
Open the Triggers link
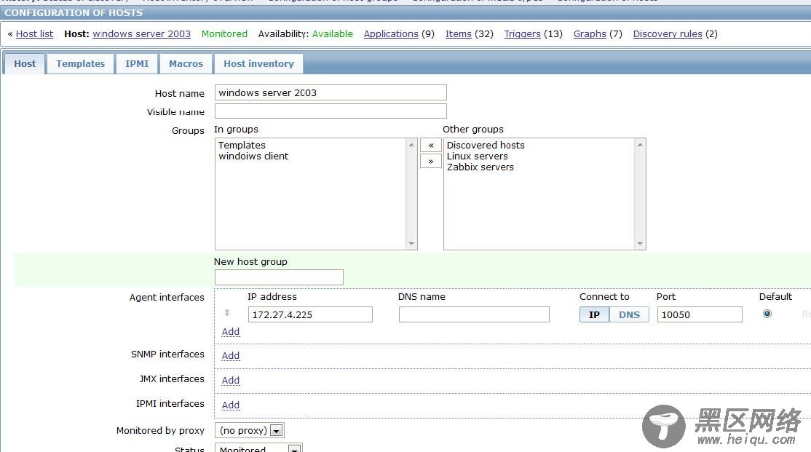pyautogui.click(x=523, y=33)
